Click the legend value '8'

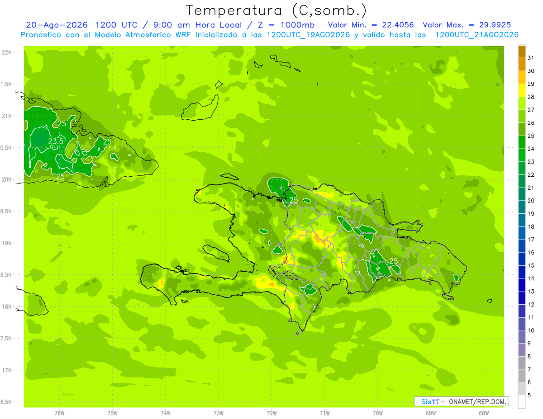529,356
